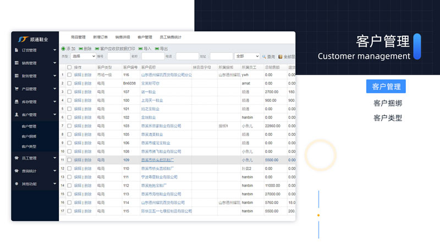Screen dimensions: 440x247
Task: Click the green 添加 plus icon
Action: [x=63, y=49]
